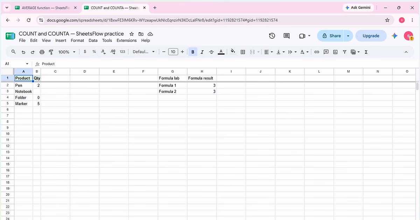
Task: Open horizontal align dropdown
Action: tap(268, 52)
